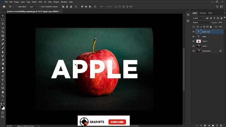Hide the Background layer
Image resolution: width=226 pixels, height=127 pixels.
194,51
